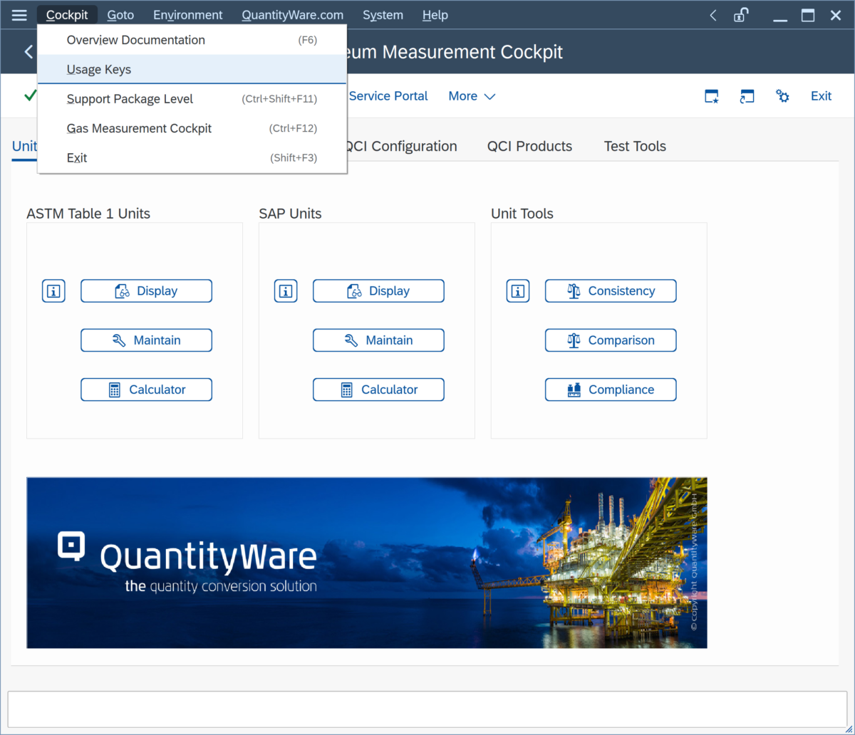Open the Calculator under SAP Units
The height and width of the screenshot is (735, 855).
(378, 390)
